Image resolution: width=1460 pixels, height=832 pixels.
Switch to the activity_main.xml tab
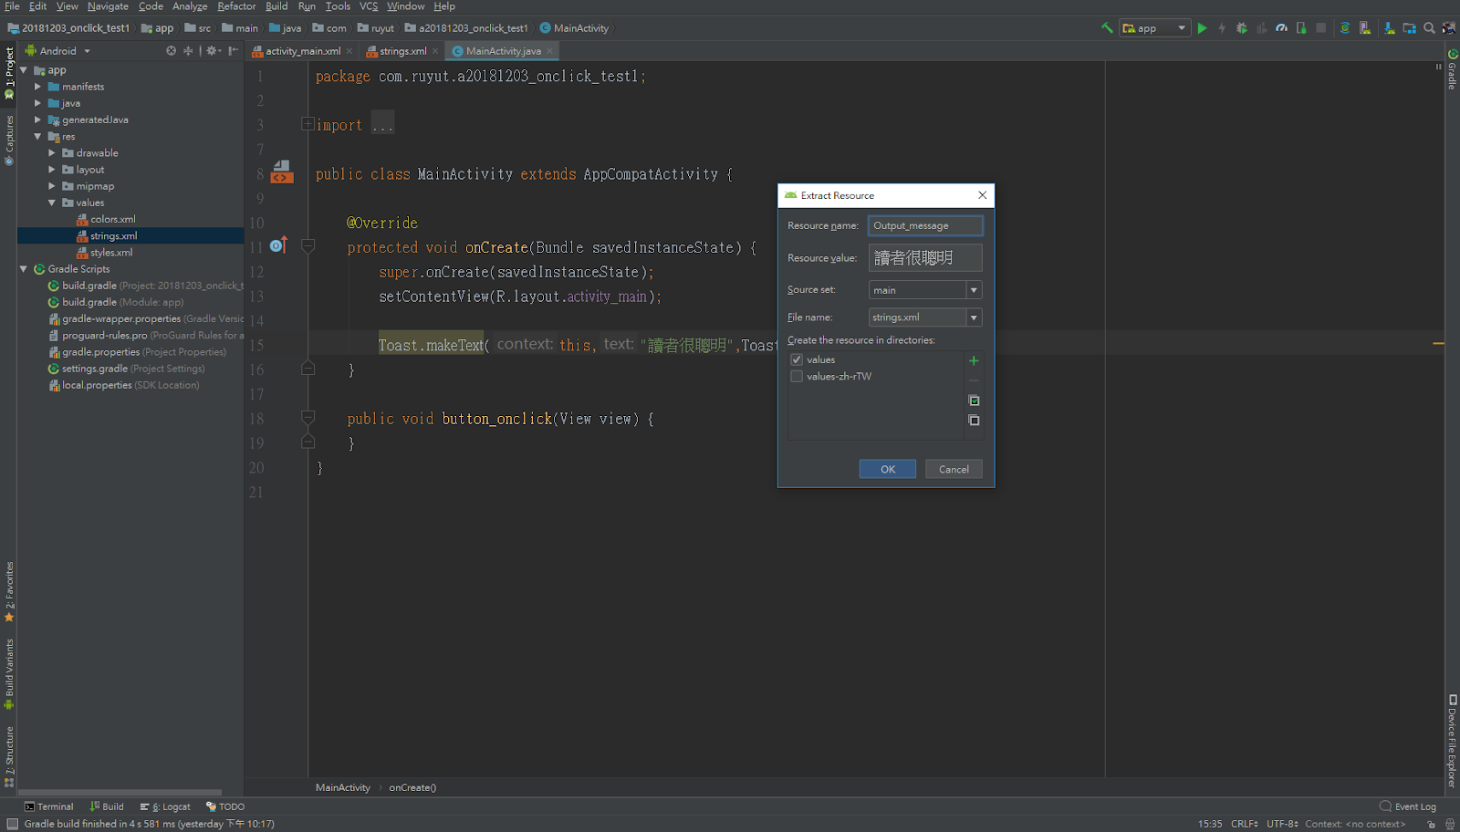click(x=302, y=51)
